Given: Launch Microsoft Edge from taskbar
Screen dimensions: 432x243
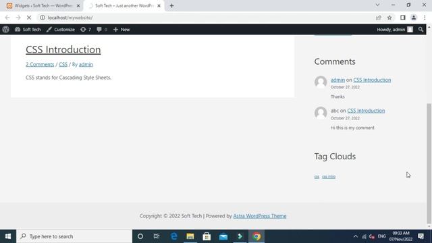Looking at the screenshot, I should point(174,236).
